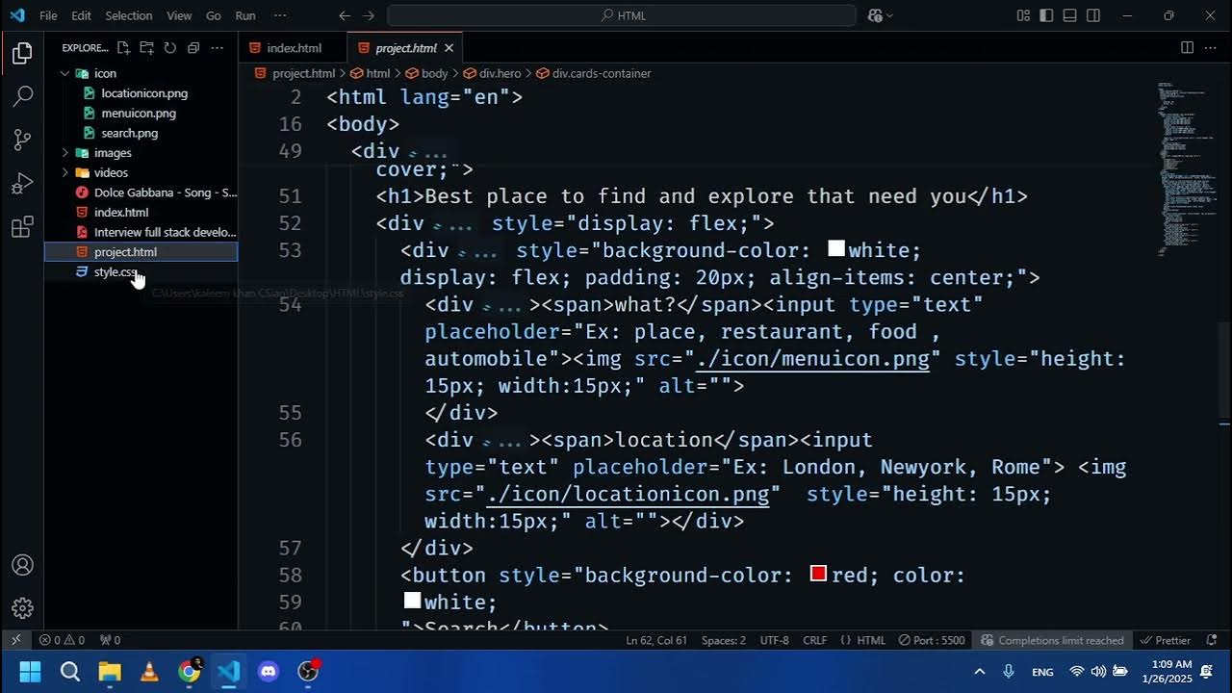Refresh the Explorer file list
Viewport: 1232px width, 693px height.
coord(169,47)
